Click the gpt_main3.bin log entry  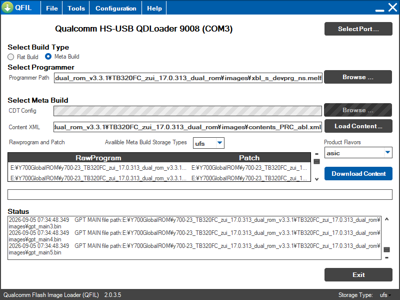[x=194, y=223]
